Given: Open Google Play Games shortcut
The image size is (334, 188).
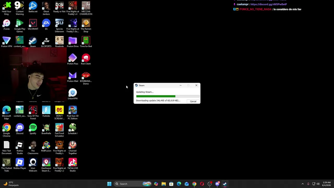Looking at the screenshot, I should 20,26.
